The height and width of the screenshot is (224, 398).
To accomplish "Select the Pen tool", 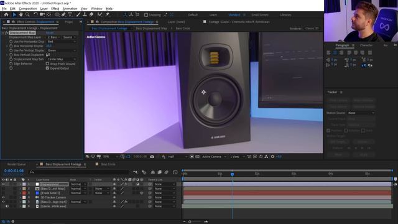I will (63, 15).
